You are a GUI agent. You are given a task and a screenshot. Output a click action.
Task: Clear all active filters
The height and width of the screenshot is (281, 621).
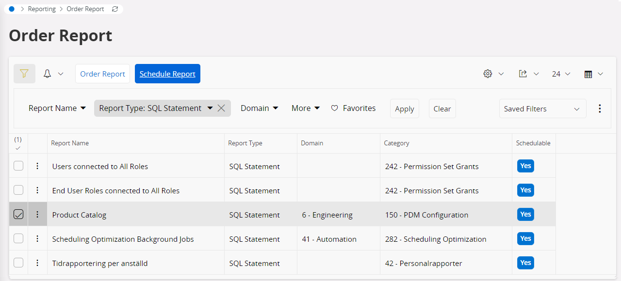pyautogui.click(x=442, y=109)
